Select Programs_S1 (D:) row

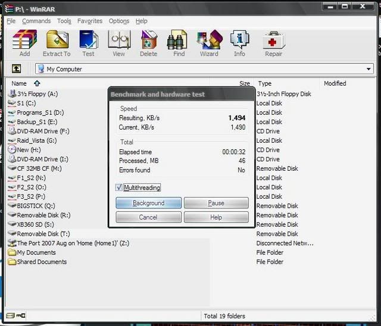pyautogui.click(x=40, y=112)
